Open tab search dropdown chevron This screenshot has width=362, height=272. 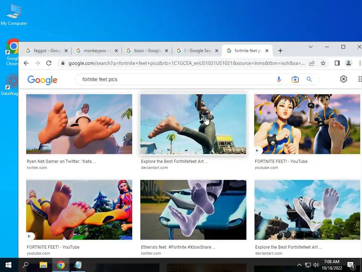[x=311, y=47]
